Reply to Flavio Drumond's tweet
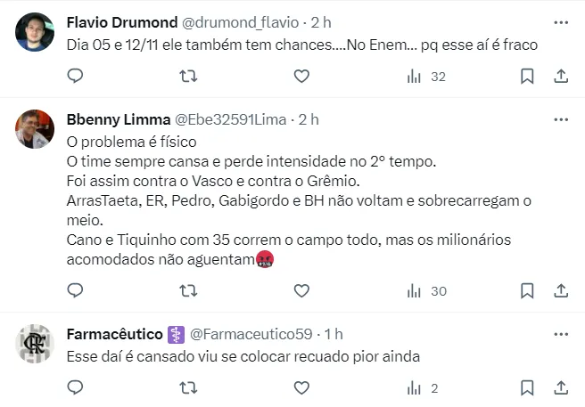This screenshot has width=585, height=407. click(76, 77)
